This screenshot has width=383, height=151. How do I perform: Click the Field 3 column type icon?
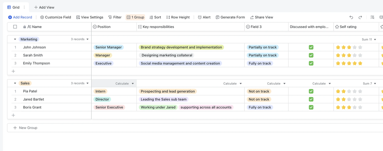pos(248,27)
